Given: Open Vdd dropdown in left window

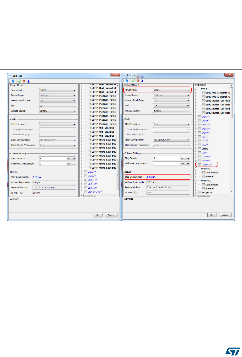Looking at the screenshot, I should coord(57,106).
